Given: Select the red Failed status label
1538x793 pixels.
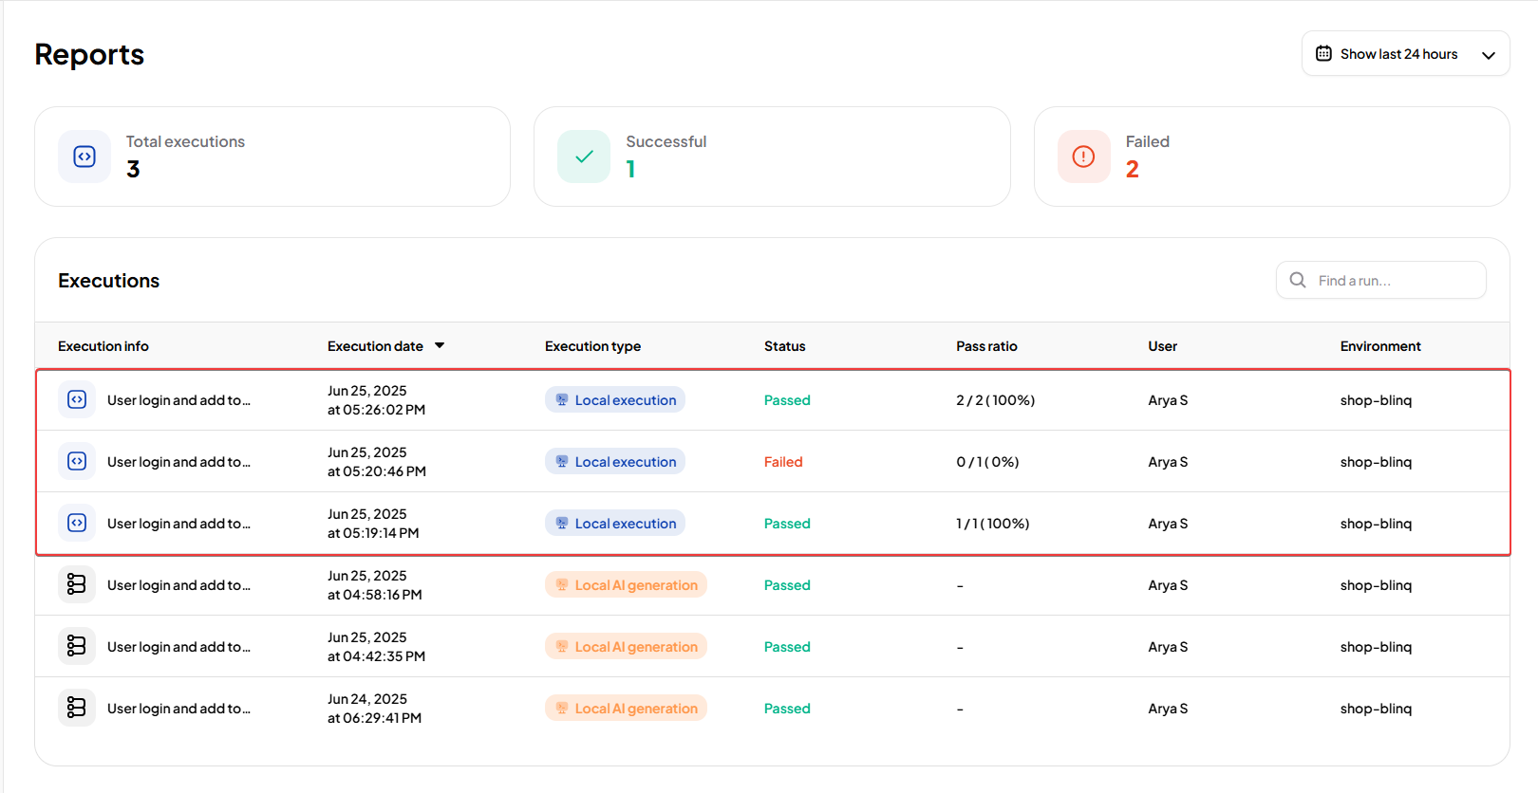Looking at the screenshot, I should pyautogui.click(x=783, y=462).
